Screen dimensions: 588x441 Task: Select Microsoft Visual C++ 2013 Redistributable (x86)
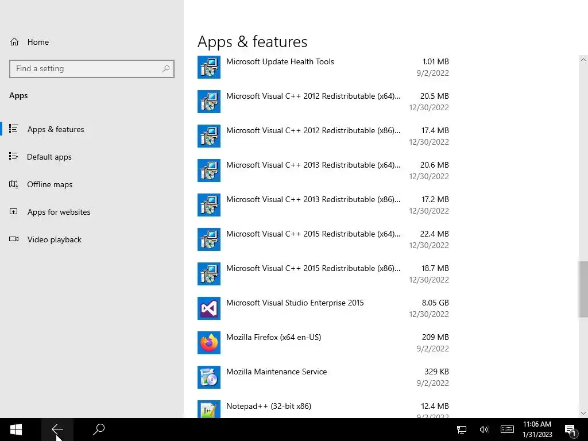coord(323,205)
